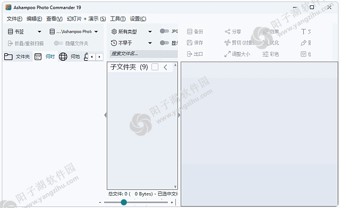Click the 彩色 color adjustment tool
This screenshot has height=208, width=340.
(x=270, y=54)
